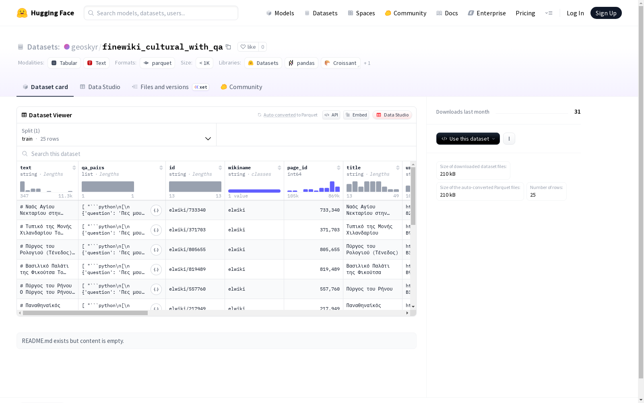Viewport: 644px width, 403px height.
Task: Go to the dataset Community tab
Action: point(242,87)
